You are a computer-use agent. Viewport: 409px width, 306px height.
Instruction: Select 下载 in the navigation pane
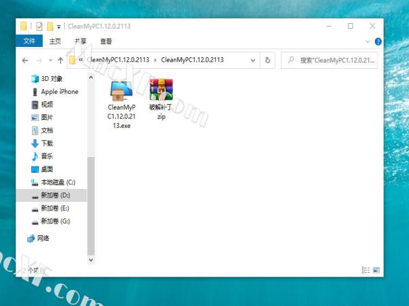point(42,143)
